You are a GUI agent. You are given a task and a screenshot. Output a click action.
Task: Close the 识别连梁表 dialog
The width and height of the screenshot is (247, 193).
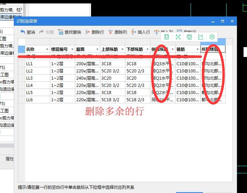click(232, 21)
